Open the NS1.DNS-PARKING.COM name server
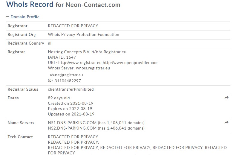 [x=72, y=123]
